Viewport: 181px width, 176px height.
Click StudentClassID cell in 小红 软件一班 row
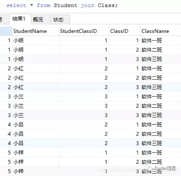tap(84, 69)
